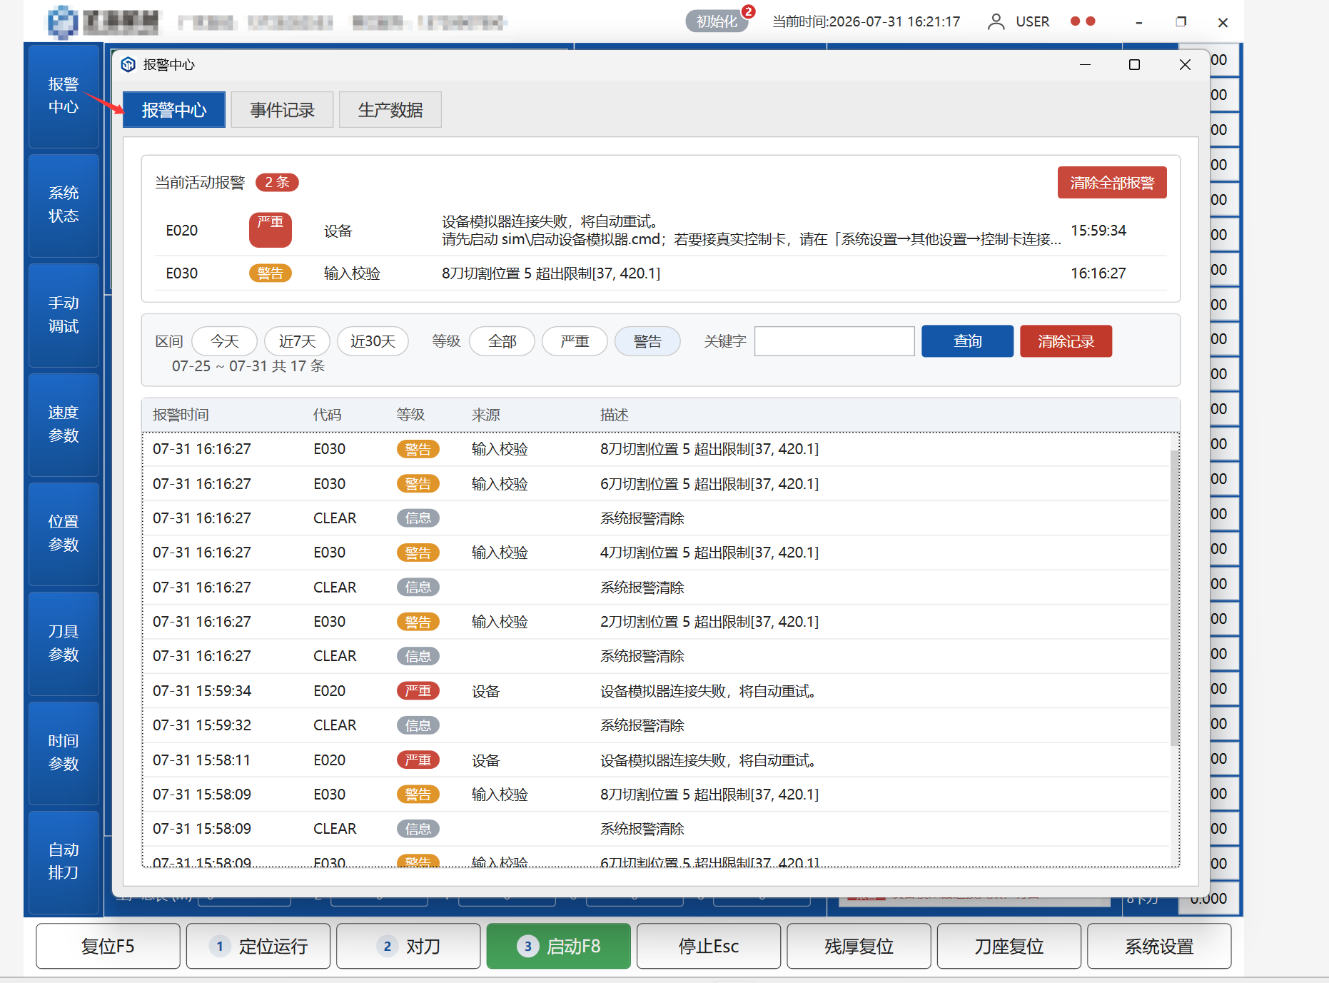
Task: Click the 刀座复位 button
Action: [x=1009, y=946]
